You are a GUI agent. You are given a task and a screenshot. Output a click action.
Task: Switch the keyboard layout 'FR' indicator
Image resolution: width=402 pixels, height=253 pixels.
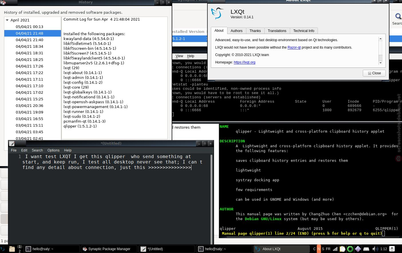tap(328, 249)
